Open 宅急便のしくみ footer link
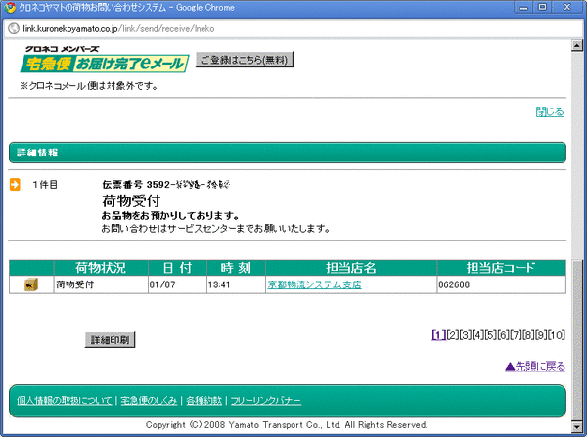This screenshot has width=587, height=437. [x=149, y=401]
